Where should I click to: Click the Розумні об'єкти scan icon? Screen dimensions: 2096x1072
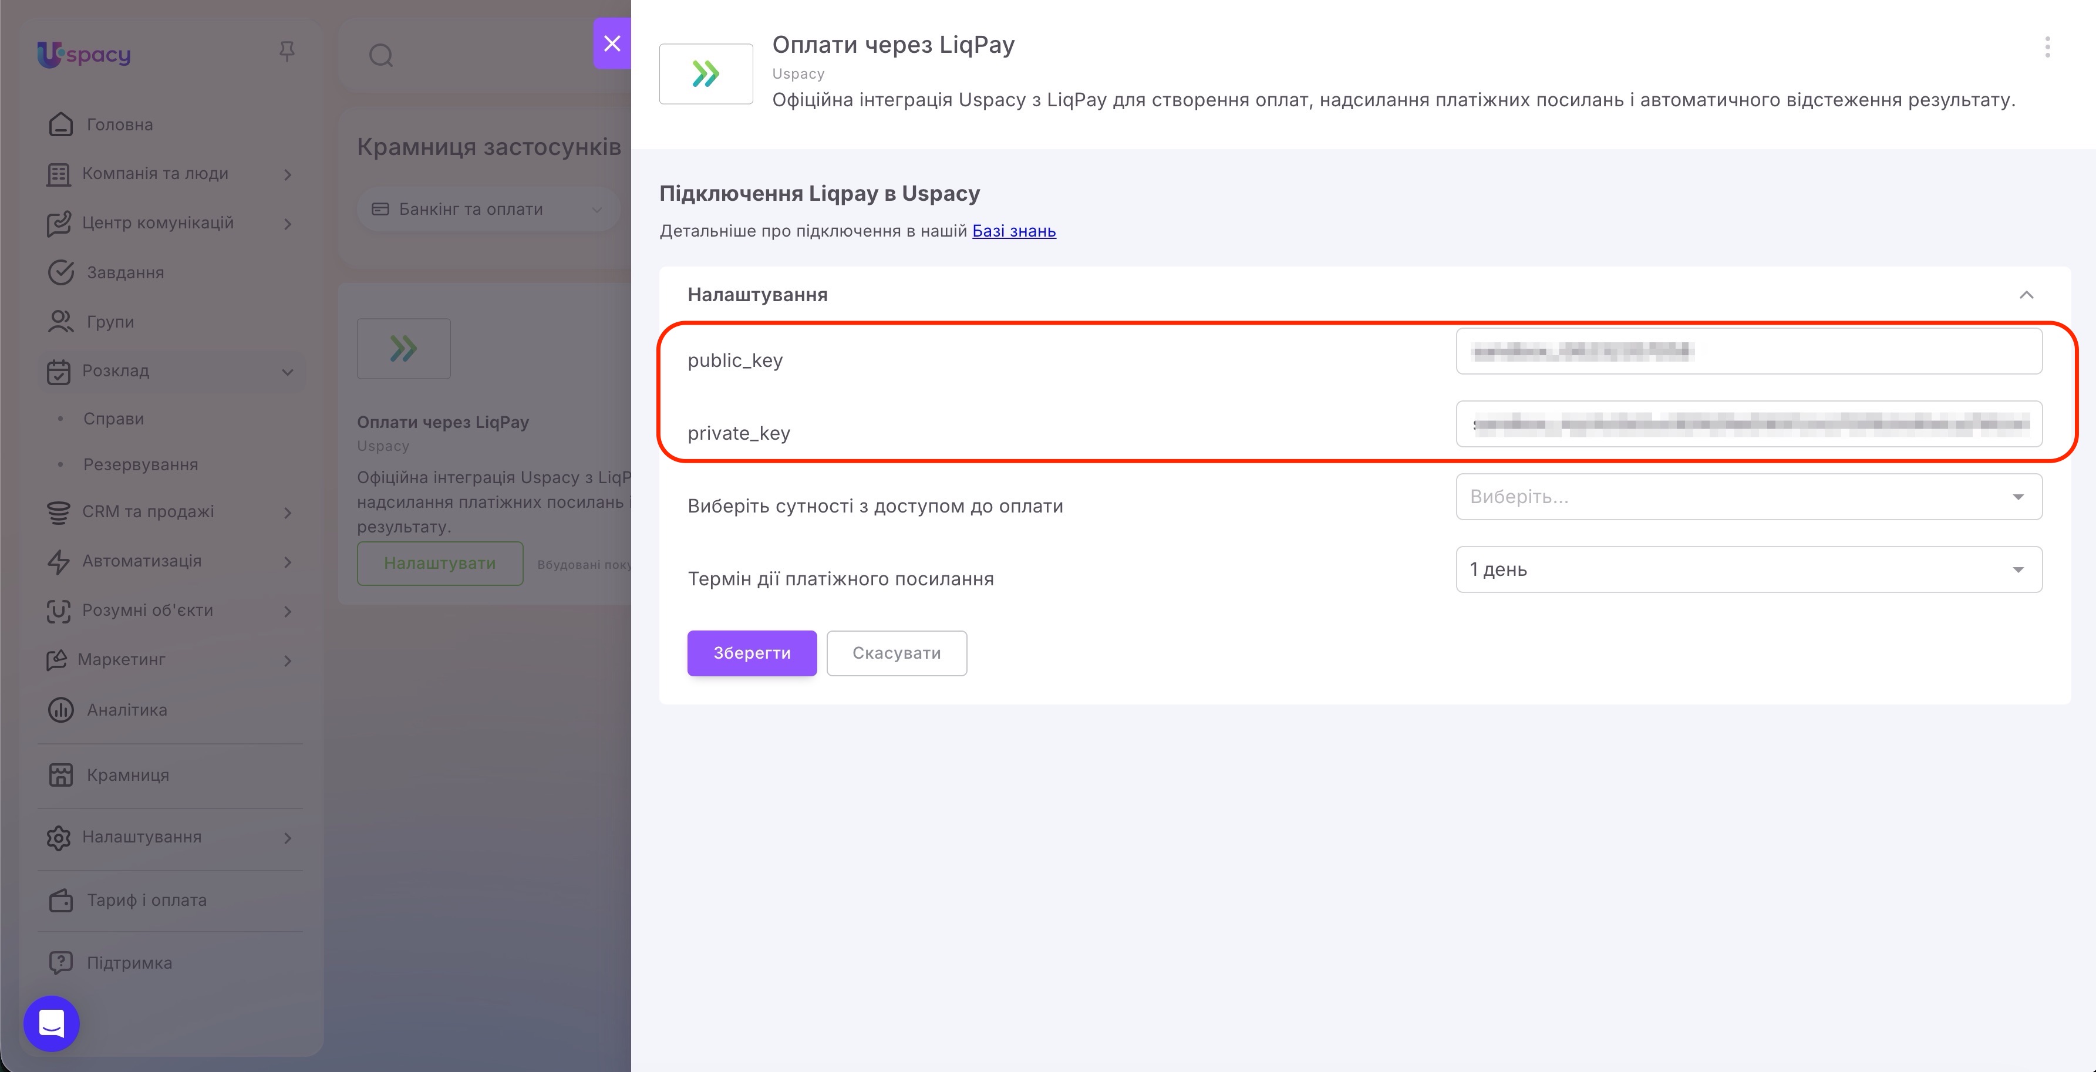tap(59, 611)
